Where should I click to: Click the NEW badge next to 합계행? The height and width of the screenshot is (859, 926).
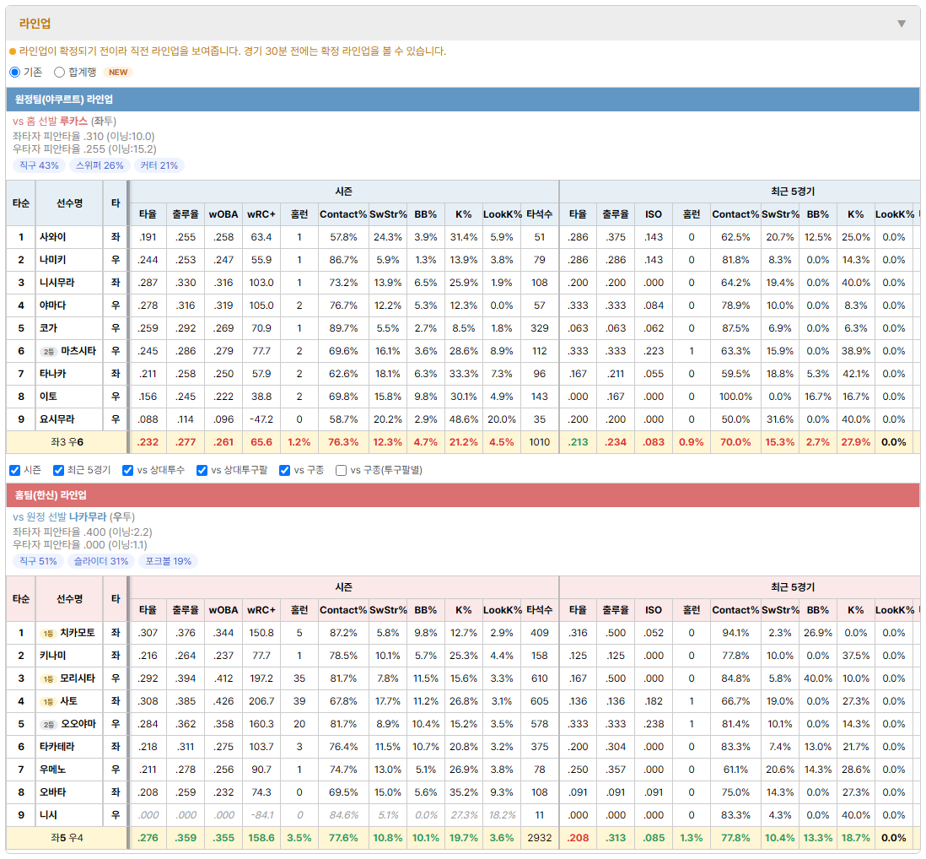point(118,72)
